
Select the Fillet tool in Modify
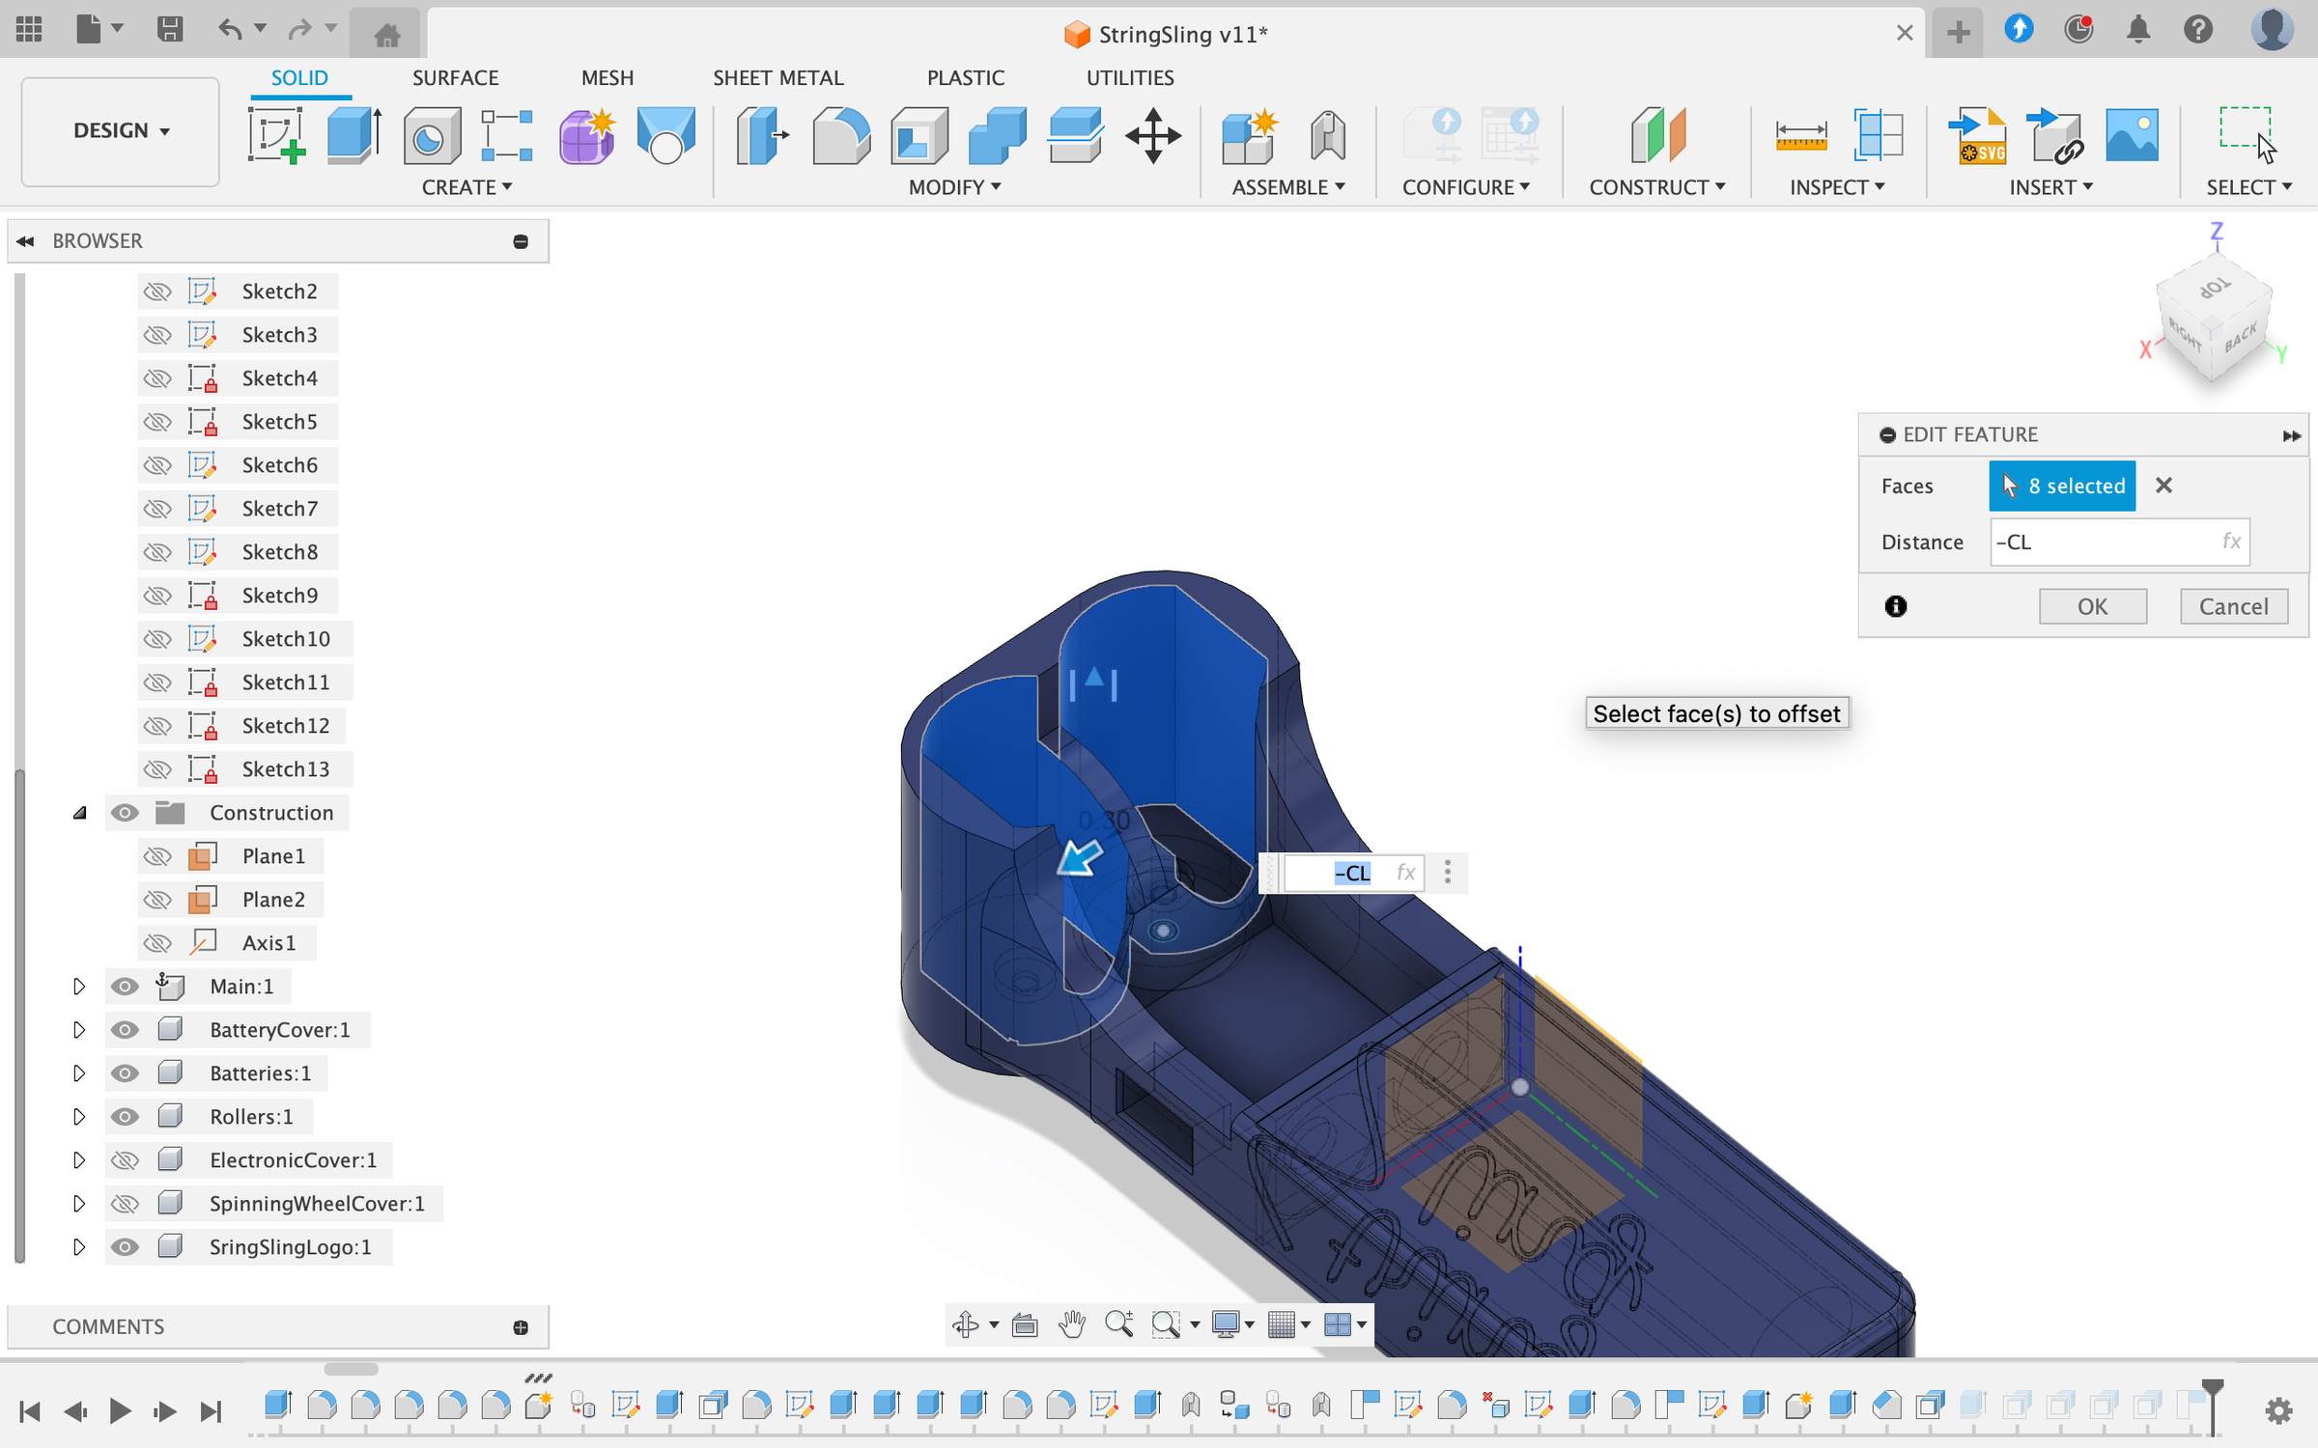pyautogui.click(x=840, y=135)
